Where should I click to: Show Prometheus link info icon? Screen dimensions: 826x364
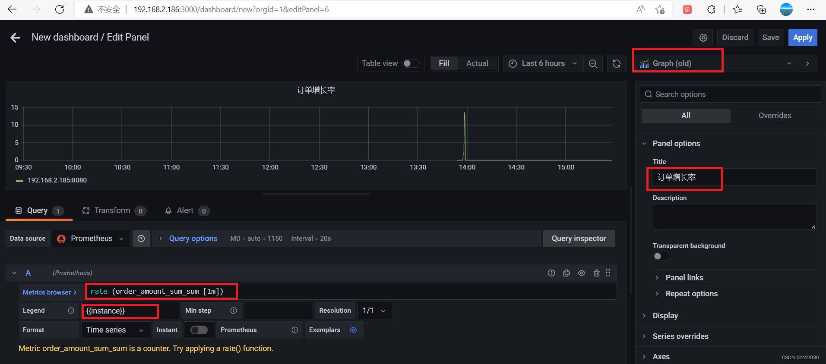294,330
